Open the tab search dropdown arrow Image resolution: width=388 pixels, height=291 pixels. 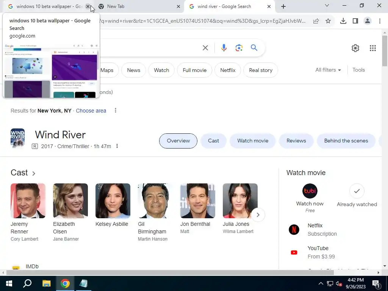click(x=327, y=5)
